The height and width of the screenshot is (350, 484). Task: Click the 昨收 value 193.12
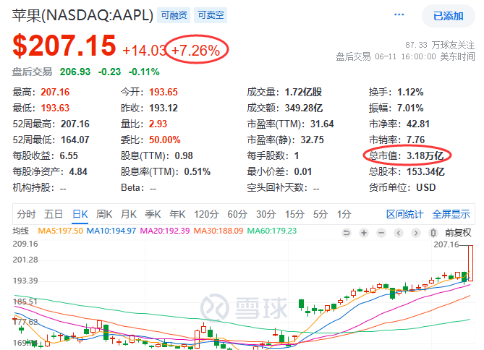click(x=164, y=108)
